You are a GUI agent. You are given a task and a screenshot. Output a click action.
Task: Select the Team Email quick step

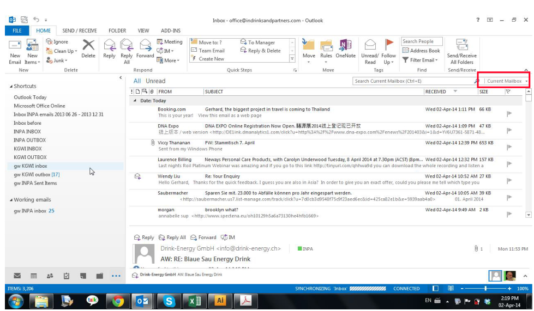(x=208, y=50)
